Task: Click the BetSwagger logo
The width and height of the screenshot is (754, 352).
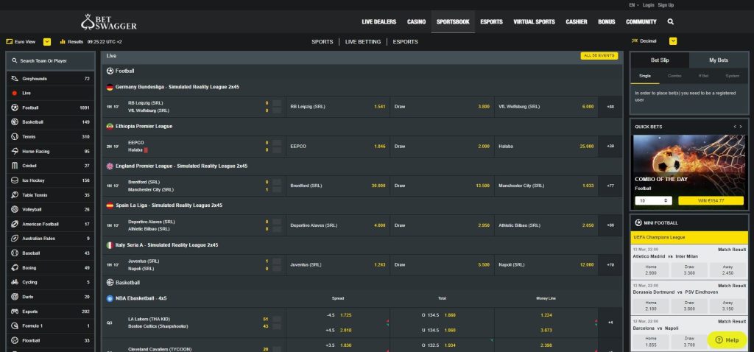Action: [109, 21]
